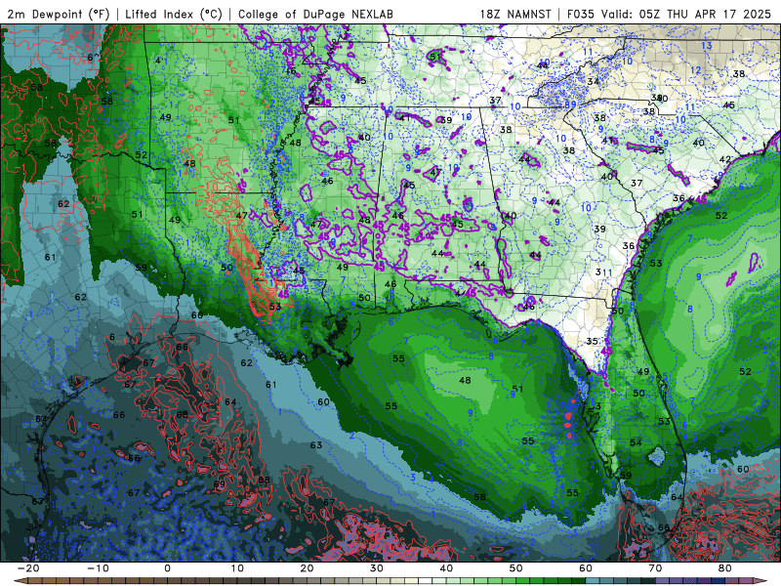781x586 pixels.
Task: Click the '18Z NAMNST' model run label
Action: 515,14
